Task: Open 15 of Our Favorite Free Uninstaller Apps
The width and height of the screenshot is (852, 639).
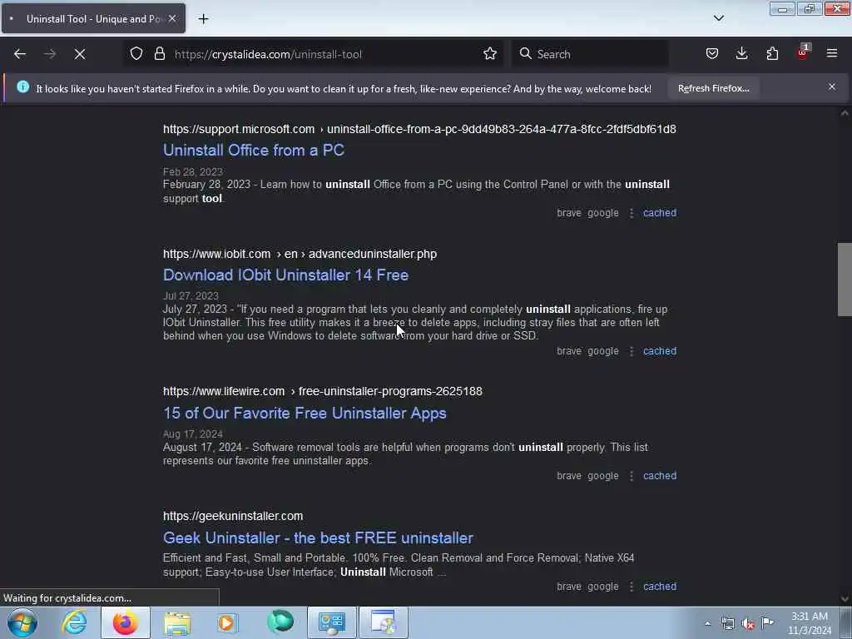Action: 305,413
